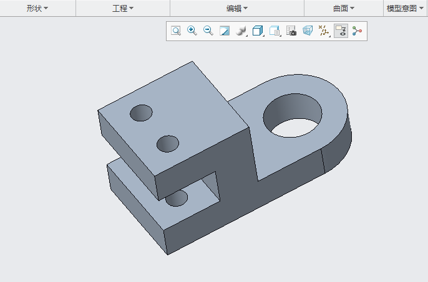The image size is (428, 282).
Task: Open the Saved Orientations box icon
Action: [x=258, y=31]
